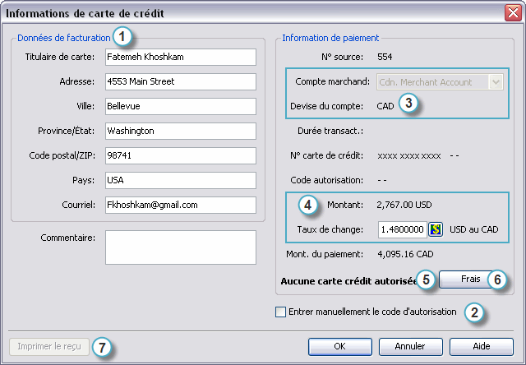The height and width of the screenshot is (365, 526).
Task: Click callout marker number 1
Action: click(123, 37)
